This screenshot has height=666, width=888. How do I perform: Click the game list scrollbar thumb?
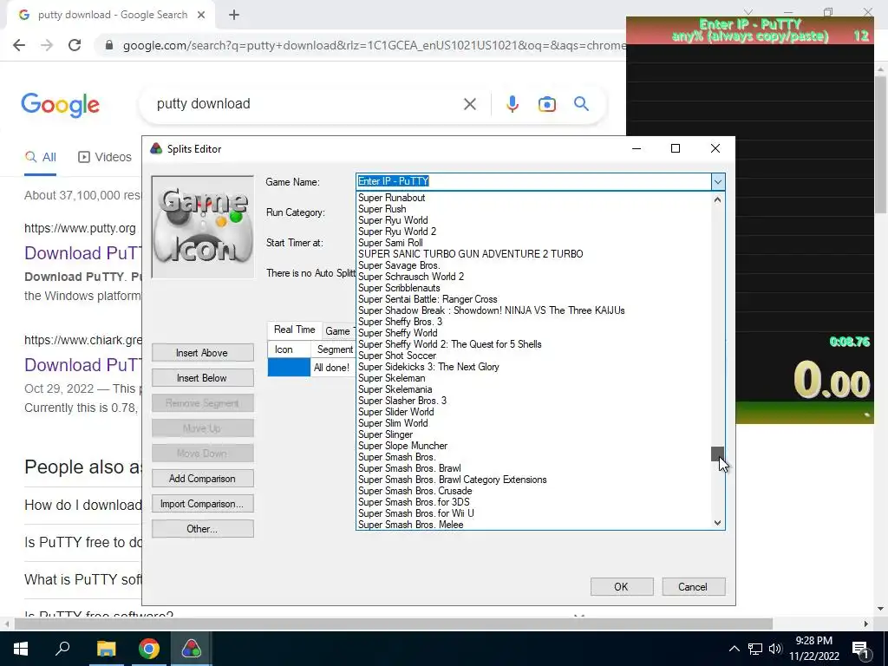pos(717,454)
